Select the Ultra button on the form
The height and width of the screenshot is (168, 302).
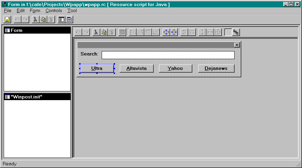coord(97,69)
